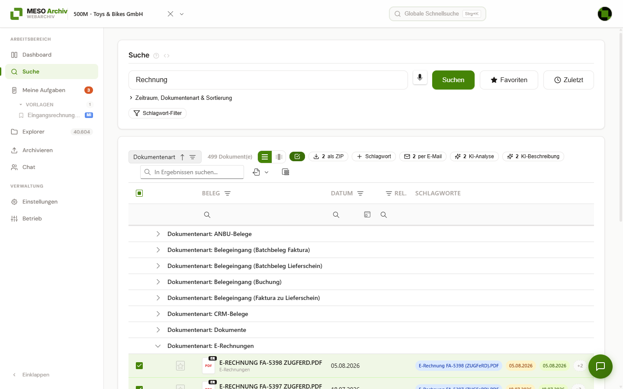The height and width of the screenshot is (389, 623).
Task: Click the E-Rechnung FA-5398 (ZUGFeRD).PDF keyword tag
Action: pos(459,366)
